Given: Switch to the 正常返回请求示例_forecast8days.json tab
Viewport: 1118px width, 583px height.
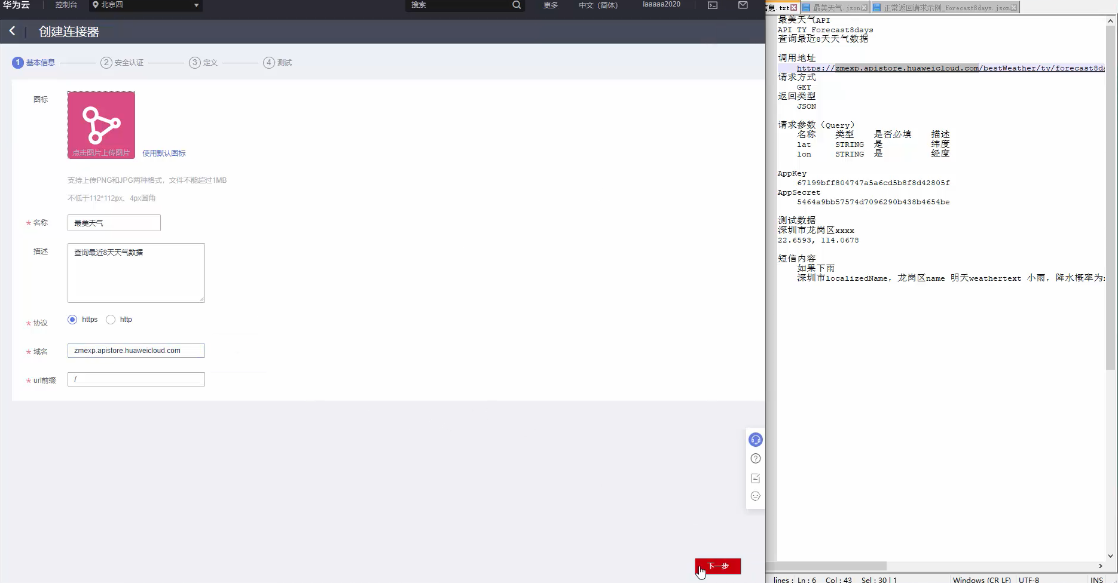Looking at the screenshot, I should coord(945,8).
